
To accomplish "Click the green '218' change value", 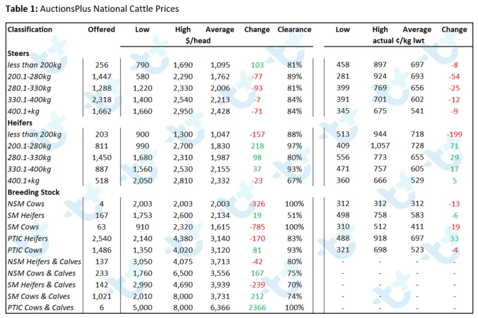I will click(257, 146).
